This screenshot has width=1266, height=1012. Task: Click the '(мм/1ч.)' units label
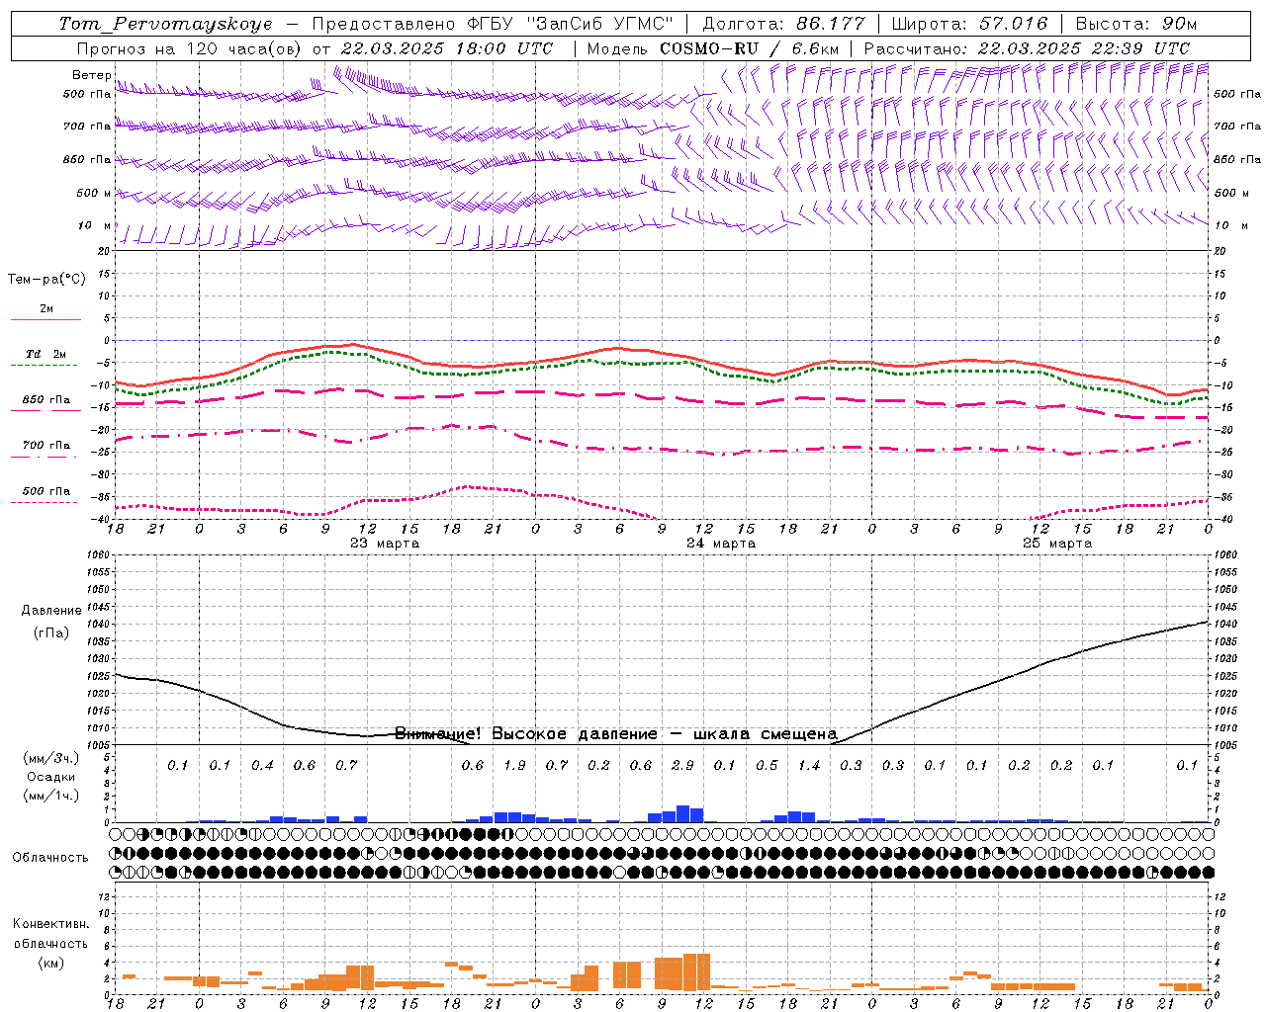51,796
